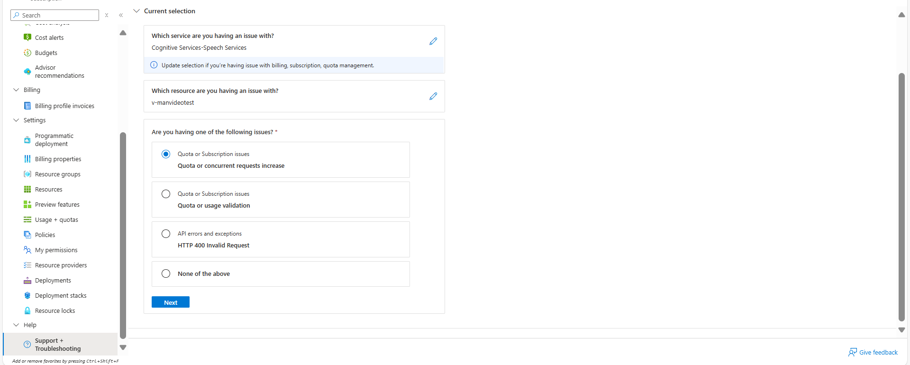The width and height of the screenshot is (910, 365).
Task: Clear the sidebar search with X icon
Action: pos(107,15)
